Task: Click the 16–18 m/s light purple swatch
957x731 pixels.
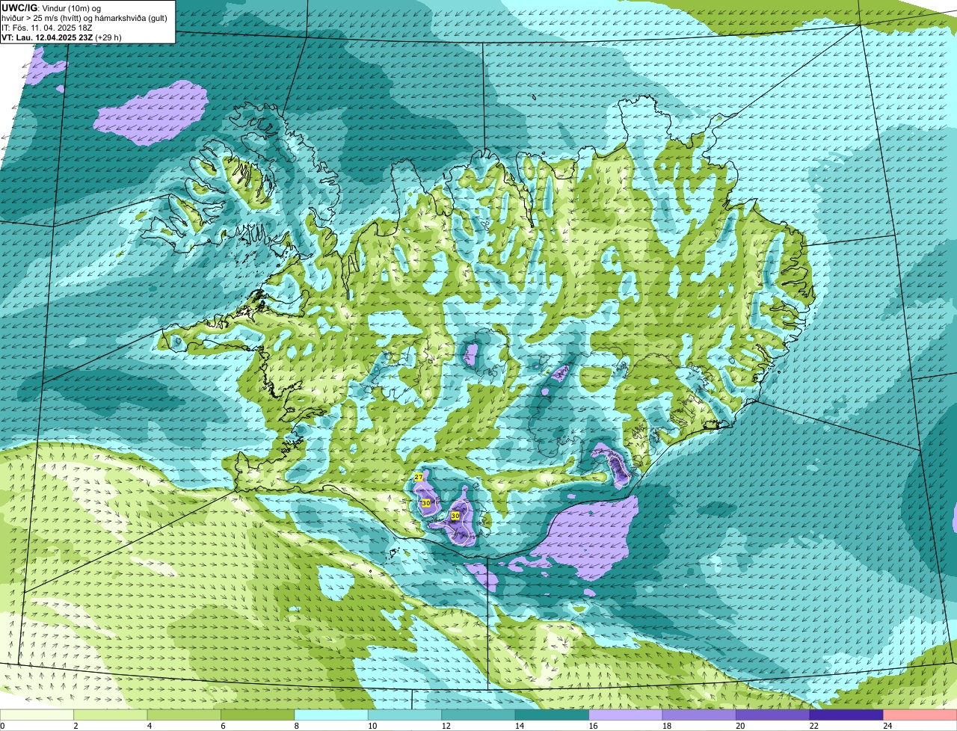Action: point(627,715)
